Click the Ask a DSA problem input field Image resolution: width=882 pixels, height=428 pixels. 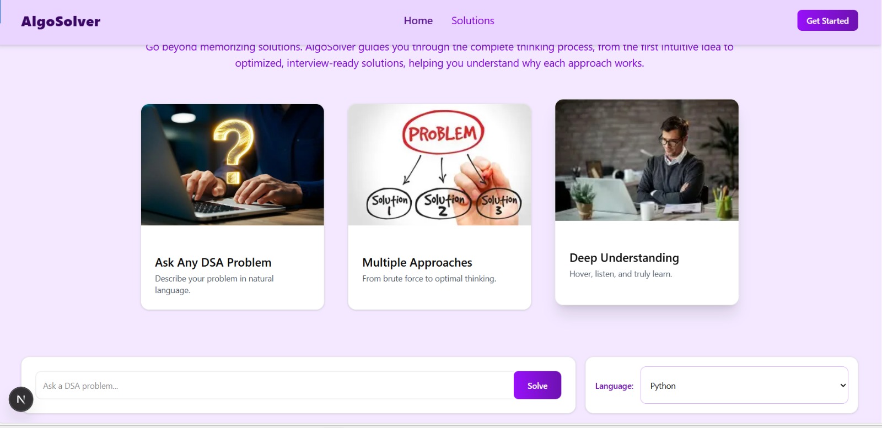click(x=274, y=385)
